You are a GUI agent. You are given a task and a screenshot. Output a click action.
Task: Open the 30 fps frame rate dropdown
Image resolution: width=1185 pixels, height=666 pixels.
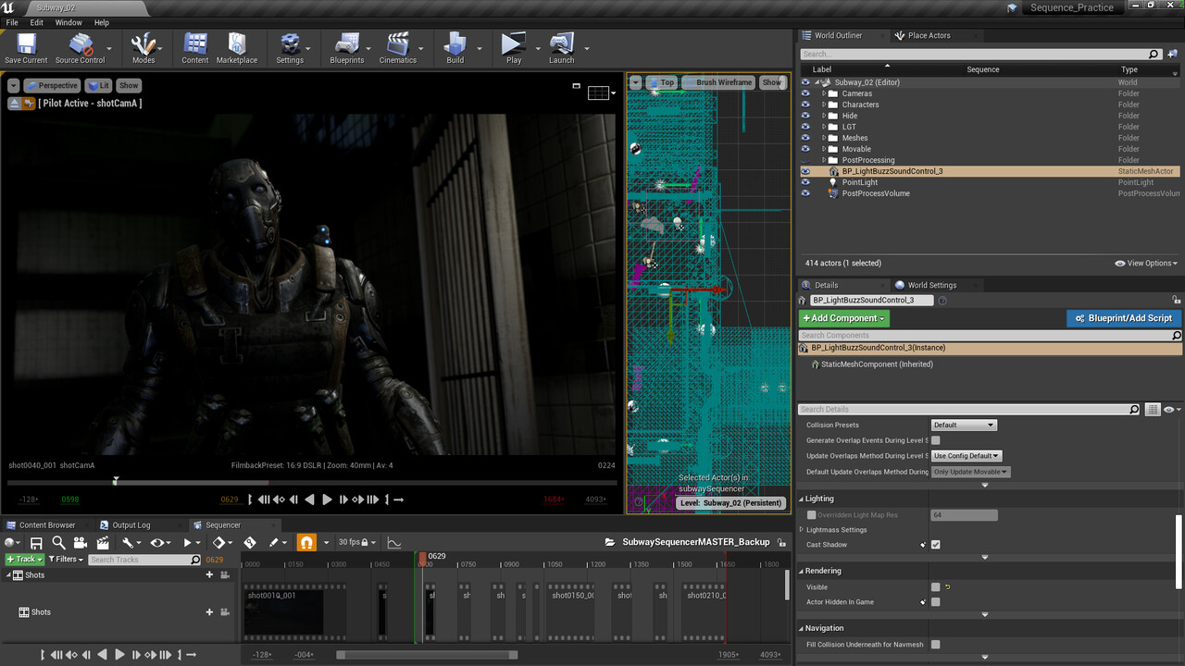click(356, 543)
